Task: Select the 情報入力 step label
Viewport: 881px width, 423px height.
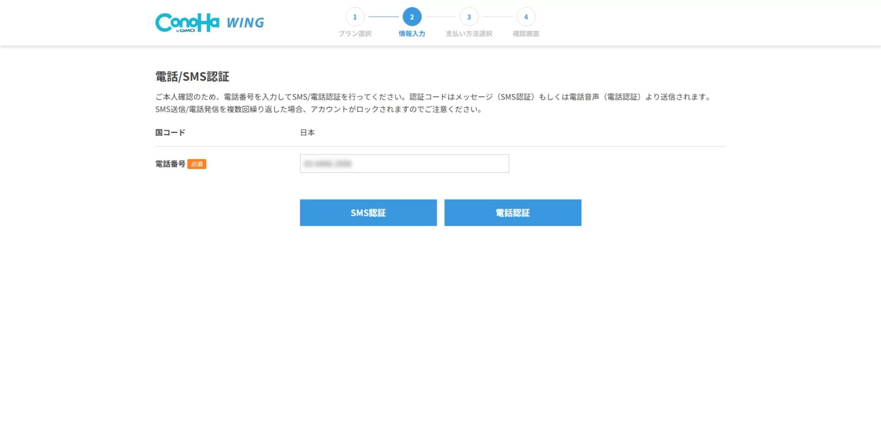Action: [412, 34]
